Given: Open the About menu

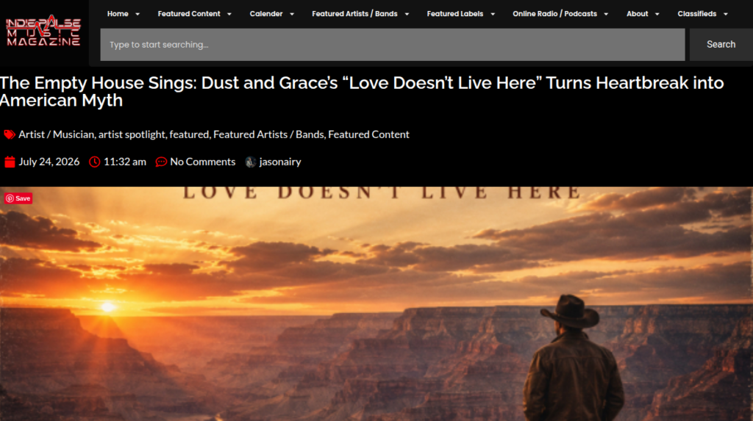Looking at the screenshot, I should pos(638,14).
